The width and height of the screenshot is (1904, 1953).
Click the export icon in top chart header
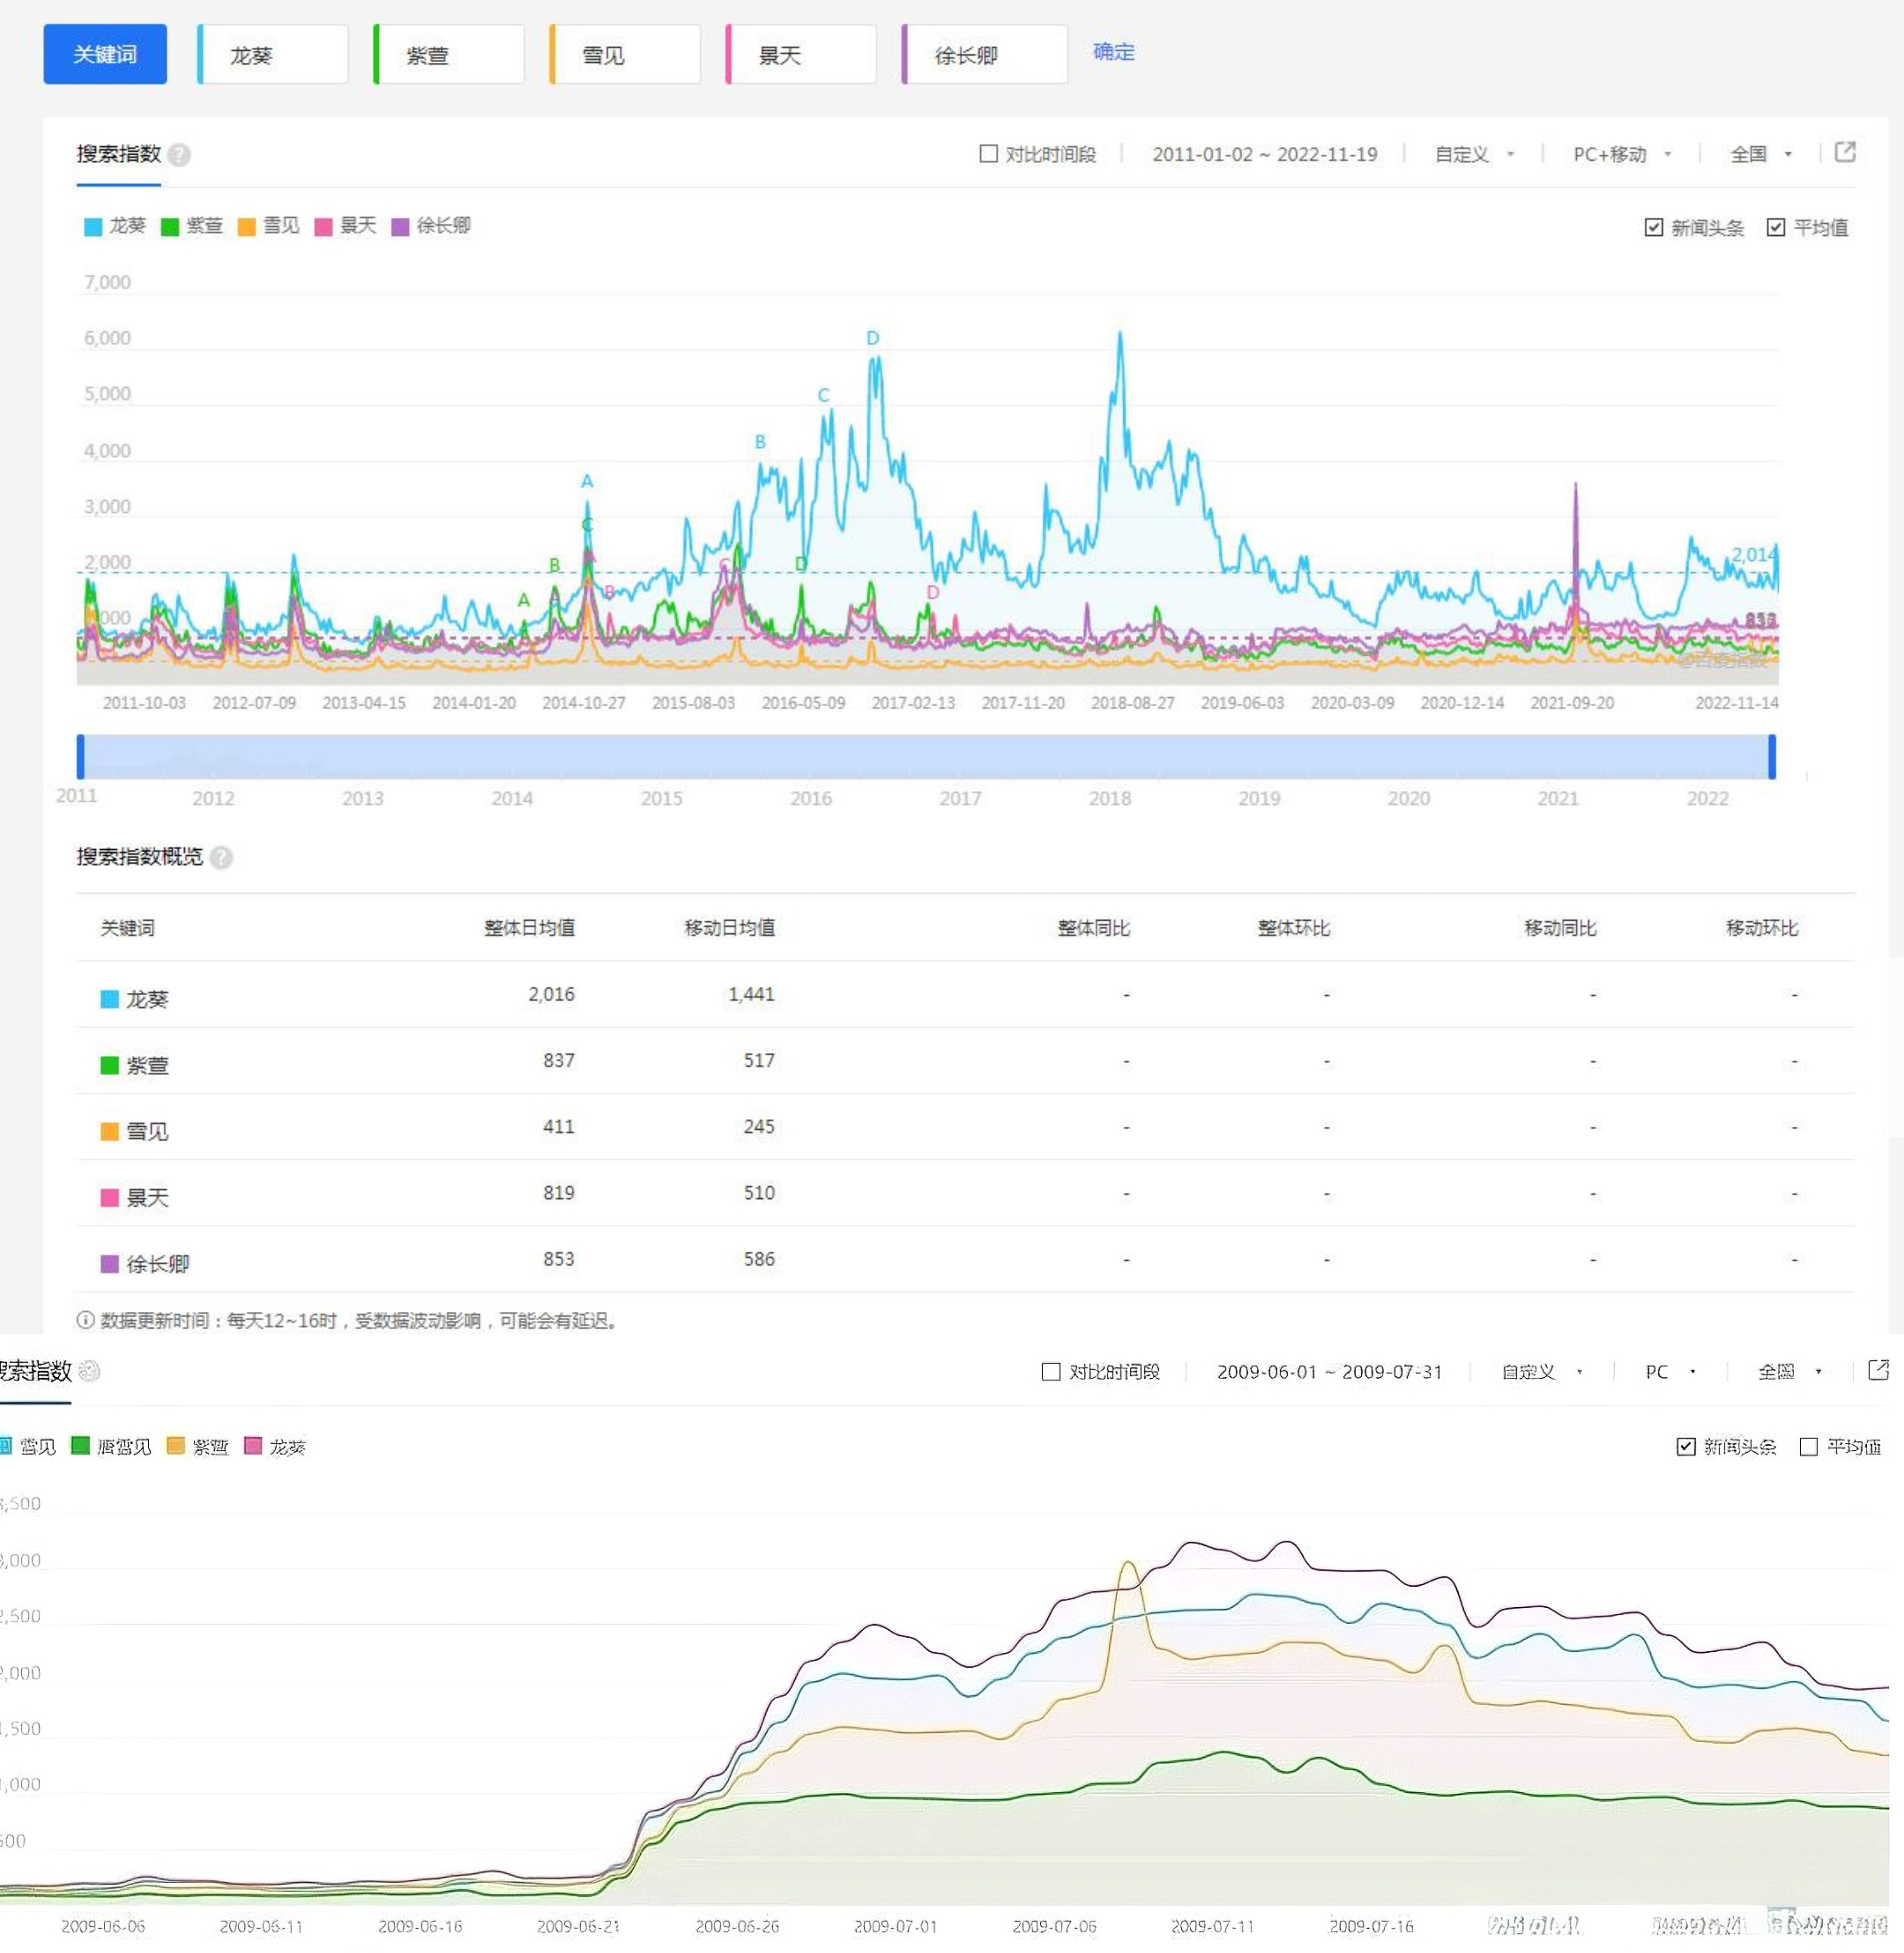tap(1845, 152)
